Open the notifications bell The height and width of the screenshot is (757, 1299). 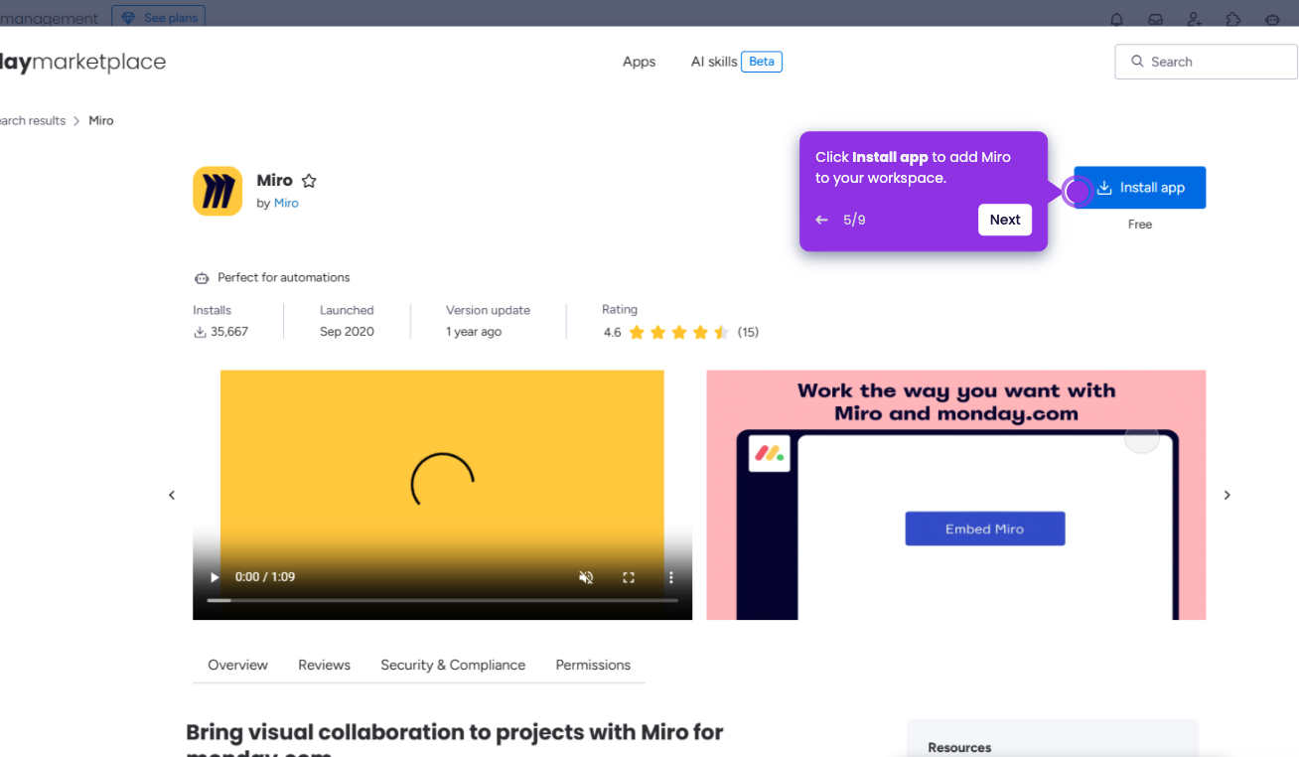pyautogui.click(x=1116, y=19)
